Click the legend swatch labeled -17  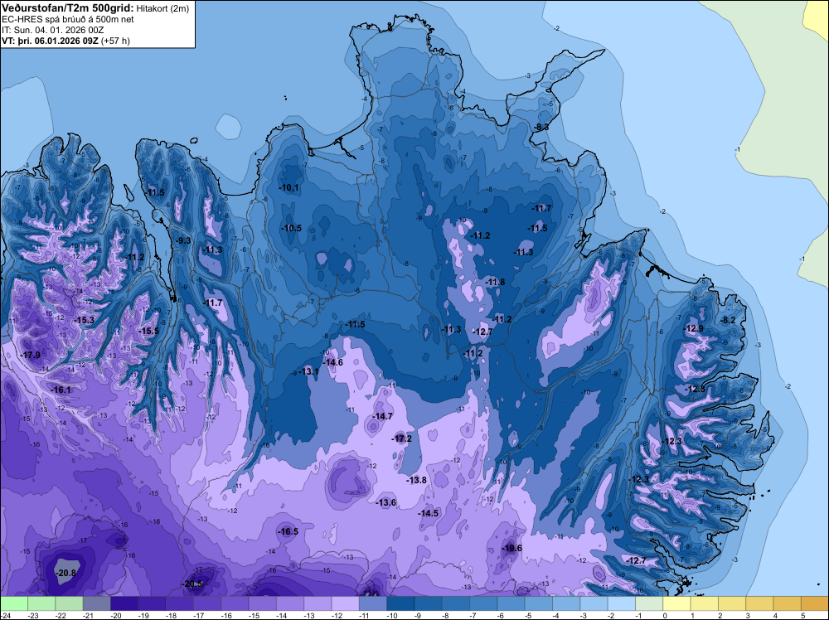tap(206, 603)
